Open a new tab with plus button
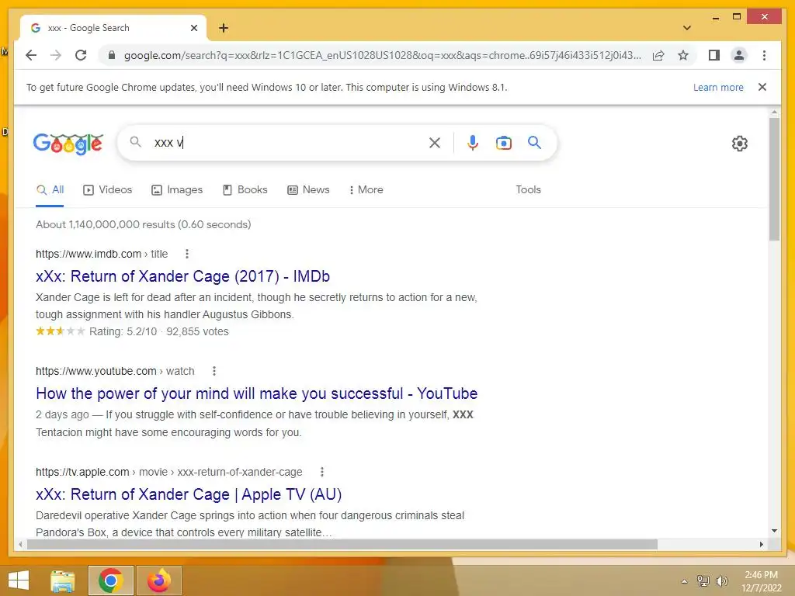The width and height of the screenshot is (795, 596). (x=224, y=28)
